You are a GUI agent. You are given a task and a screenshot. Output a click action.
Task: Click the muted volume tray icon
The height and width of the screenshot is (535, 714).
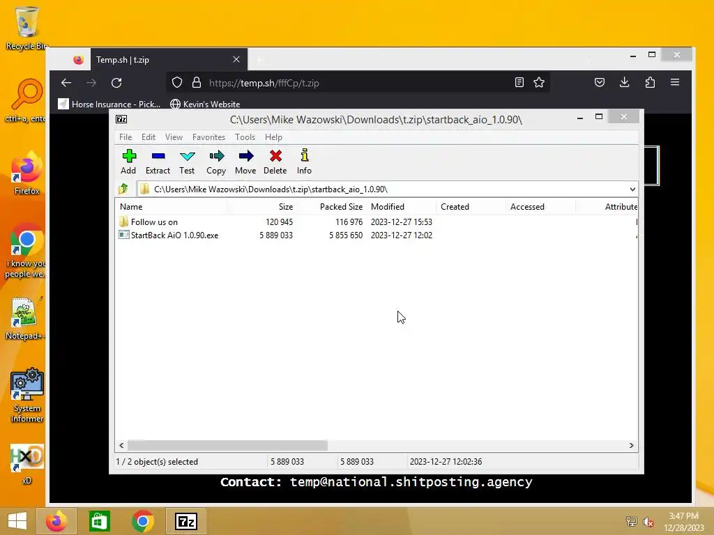(x=648, y=522)
